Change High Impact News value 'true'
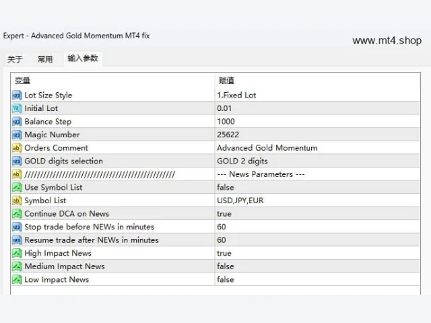This screenshot has width=431, height=323. [x=317, y=253]
